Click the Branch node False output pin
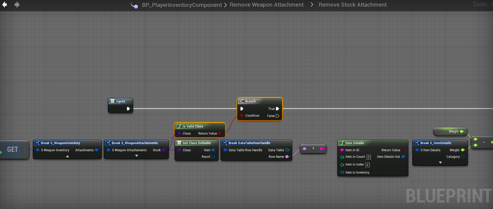The width and height of the screenshot is (493, 209). point(277,116)
